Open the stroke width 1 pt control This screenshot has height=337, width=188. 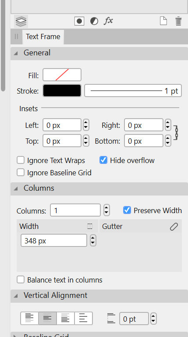click(133, 91)
